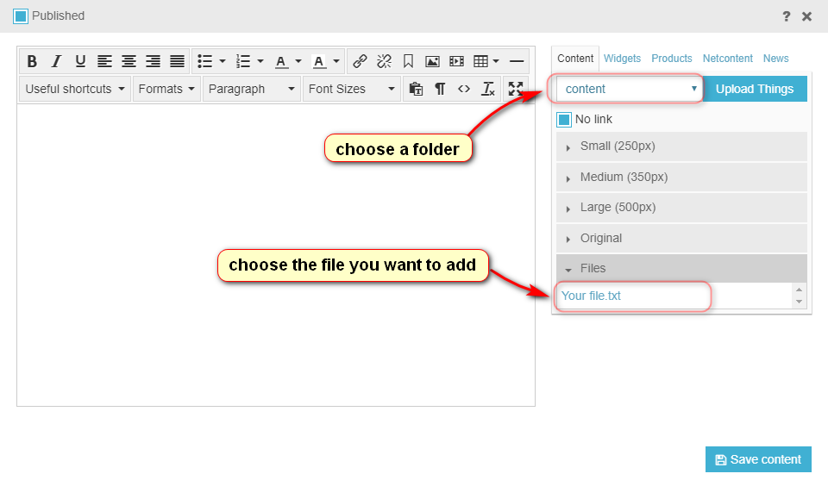Center align the text
The width and height of the screenshot is (828, 480).
point(129,61)
